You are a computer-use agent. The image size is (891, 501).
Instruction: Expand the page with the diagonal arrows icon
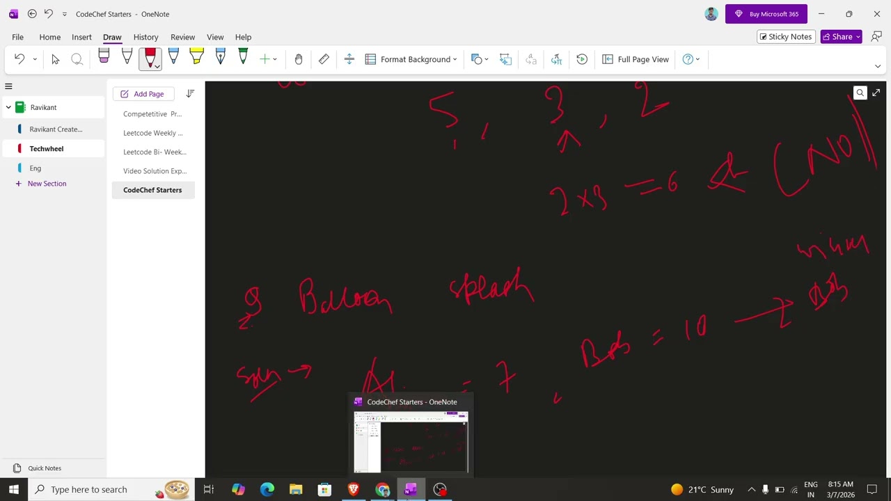coord(876,93)
